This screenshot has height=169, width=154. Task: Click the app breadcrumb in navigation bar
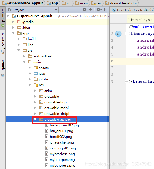[x=52, y=3]
